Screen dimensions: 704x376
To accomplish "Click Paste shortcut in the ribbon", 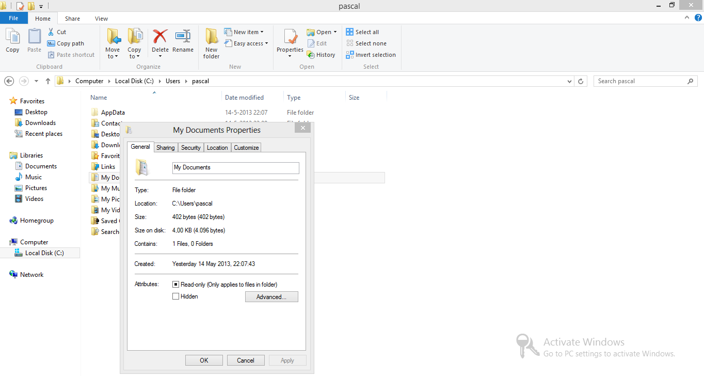I will tap(71, 55).
